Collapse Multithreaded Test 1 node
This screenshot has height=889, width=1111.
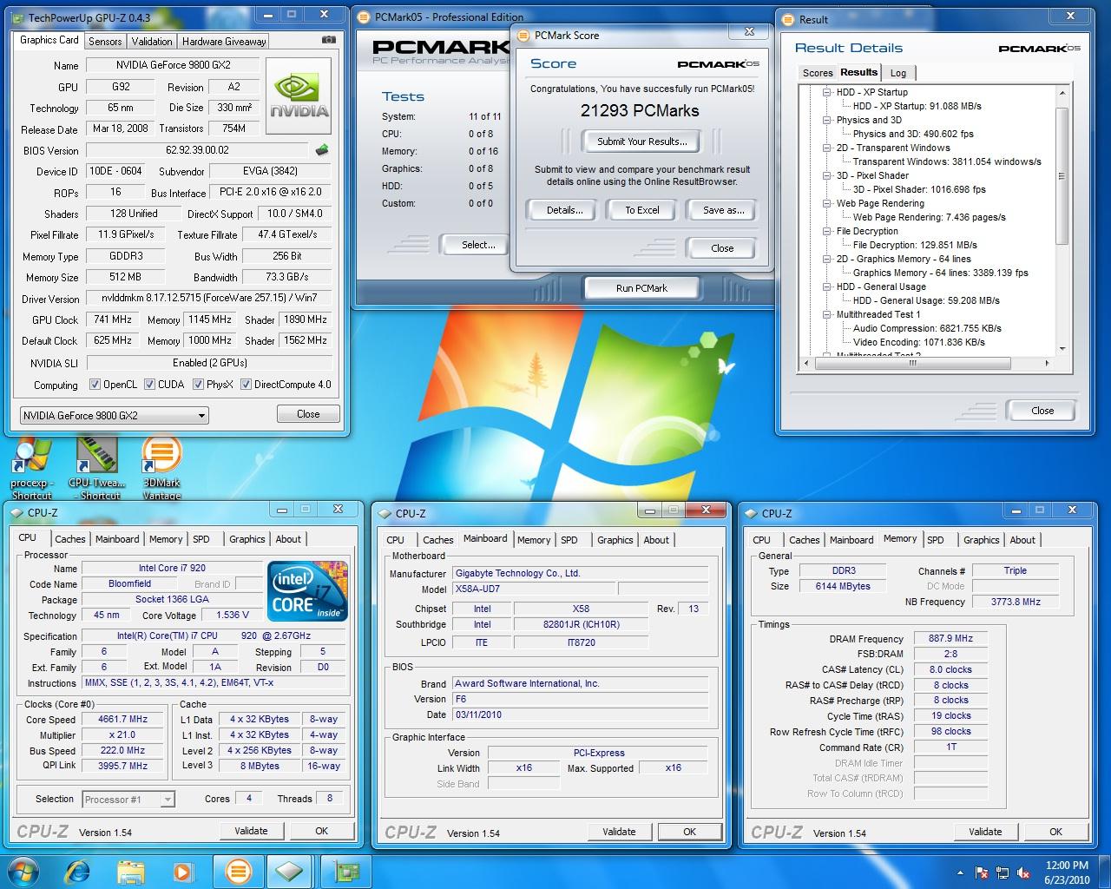(825, 314)
